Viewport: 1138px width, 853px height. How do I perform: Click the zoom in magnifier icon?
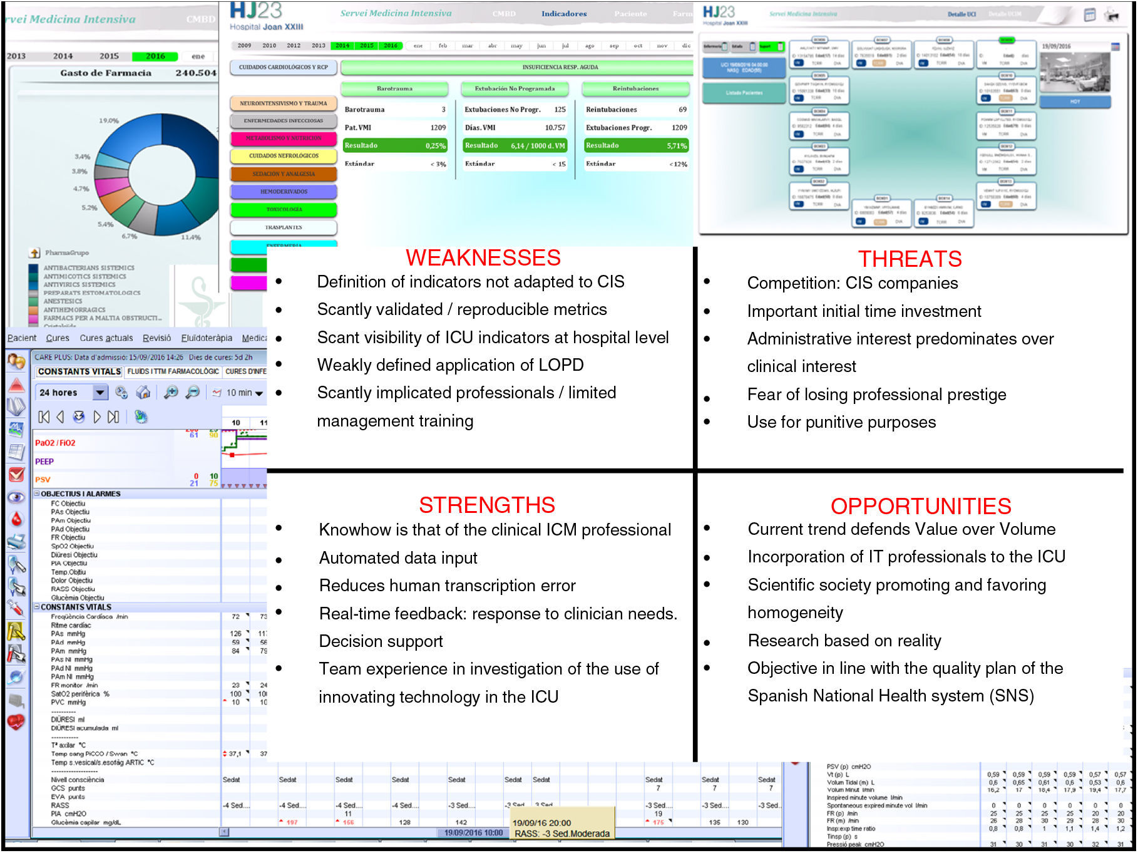point(170,393)
